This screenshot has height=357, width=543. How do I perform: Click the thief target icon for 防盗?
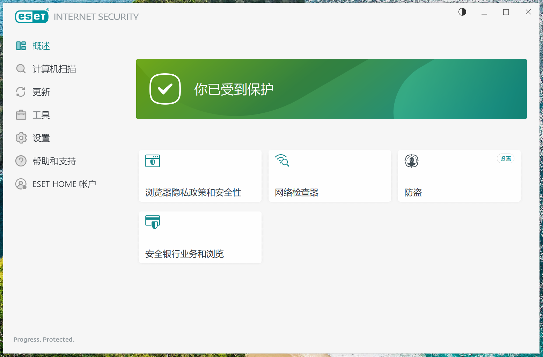412,161
